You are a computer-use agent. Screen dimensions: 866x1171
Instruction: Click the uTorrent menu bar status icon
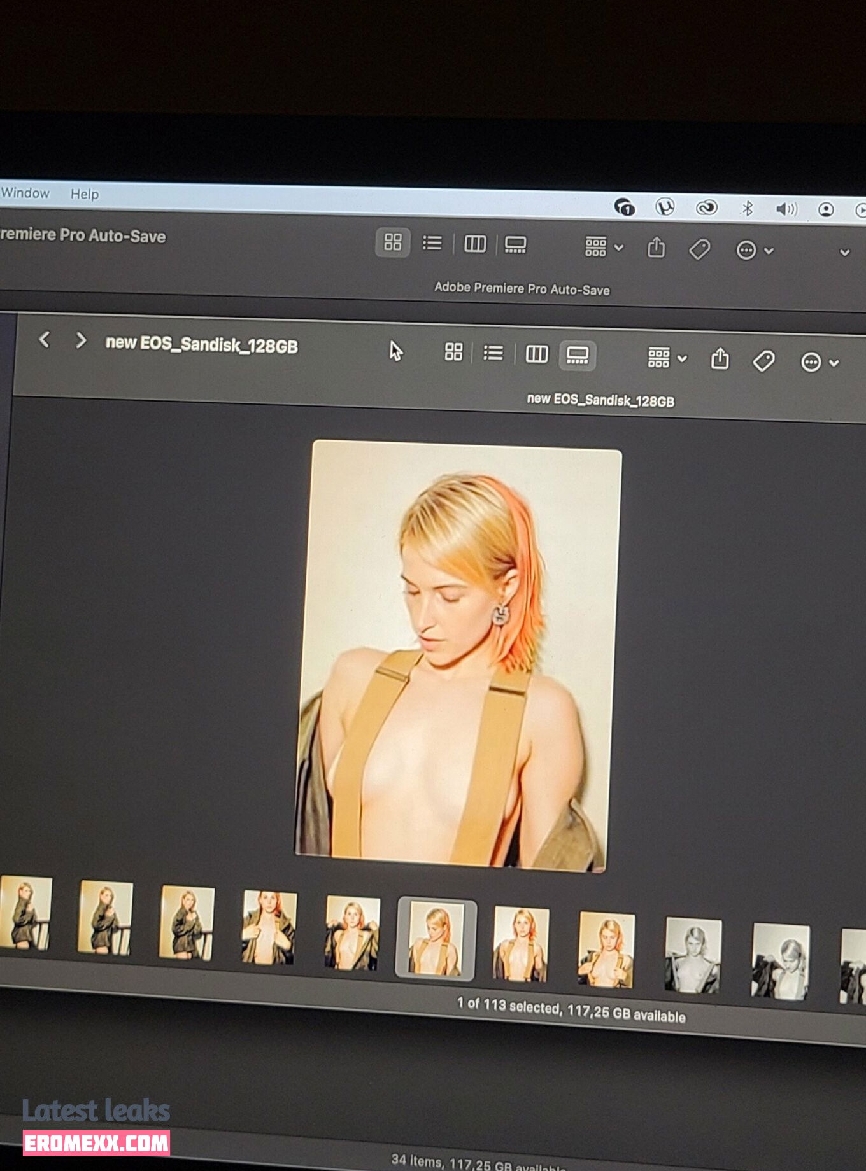pyautogui.click(x=665, y=207)
